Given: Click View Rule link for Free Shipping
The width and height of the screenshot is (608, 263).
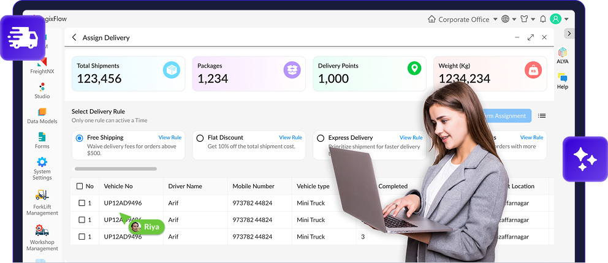Looking at the screenshot, I should pyautogui.click(x=170, y=138).
